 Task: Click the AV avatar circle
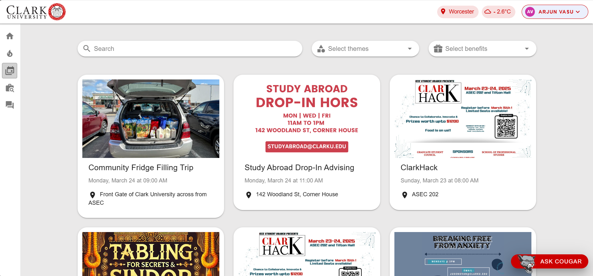pyautogui.click(x=530, y=12)
